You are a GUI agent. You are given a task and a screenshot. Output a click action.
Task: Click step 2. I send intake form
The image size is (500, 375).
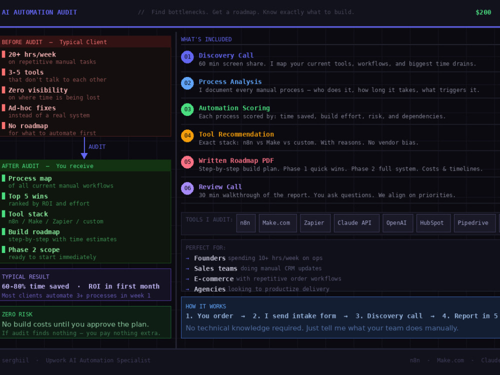tap(294, 316)
